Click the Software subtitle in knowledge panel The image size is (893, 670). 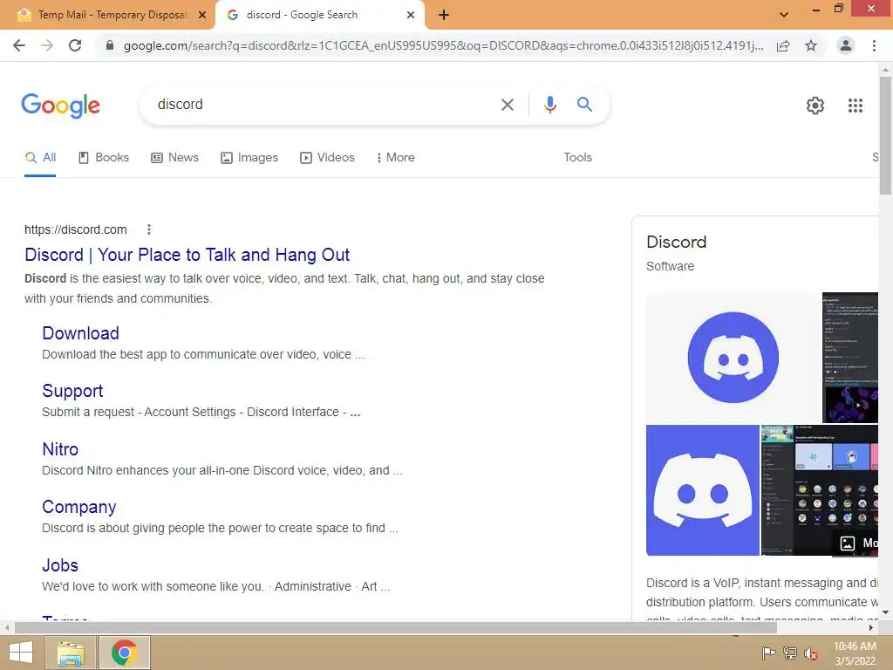tap(671, 267)
